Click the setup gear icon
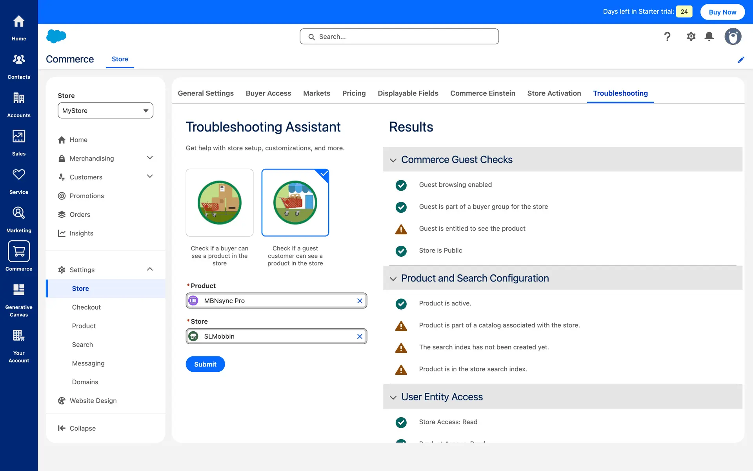The width and height of the screenshot is (753, 471). click(x=691, y=37)
